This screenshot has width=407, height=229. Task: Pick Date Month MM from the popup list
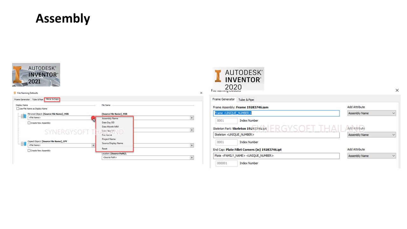pyautogui.click(x=110, y=127)
